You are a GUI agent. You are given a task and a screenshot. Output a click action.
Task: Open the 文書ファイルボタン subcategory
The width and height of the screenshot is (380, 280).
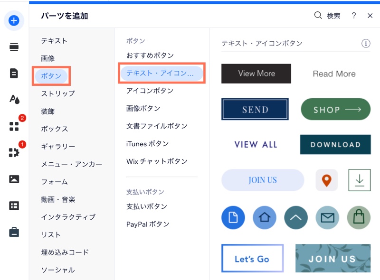[157, 126]
